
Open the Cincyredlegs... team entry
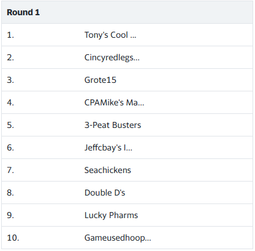coord(112,57)
